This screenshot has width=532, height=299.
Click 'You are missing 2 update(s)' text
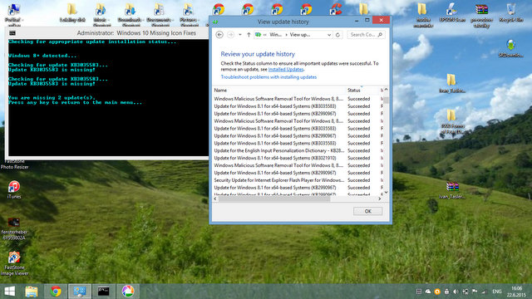click(52, 98)
